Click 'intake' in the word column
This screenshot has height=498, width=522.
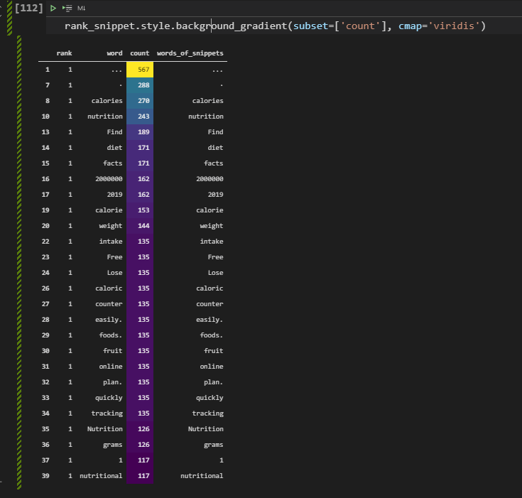111,242
